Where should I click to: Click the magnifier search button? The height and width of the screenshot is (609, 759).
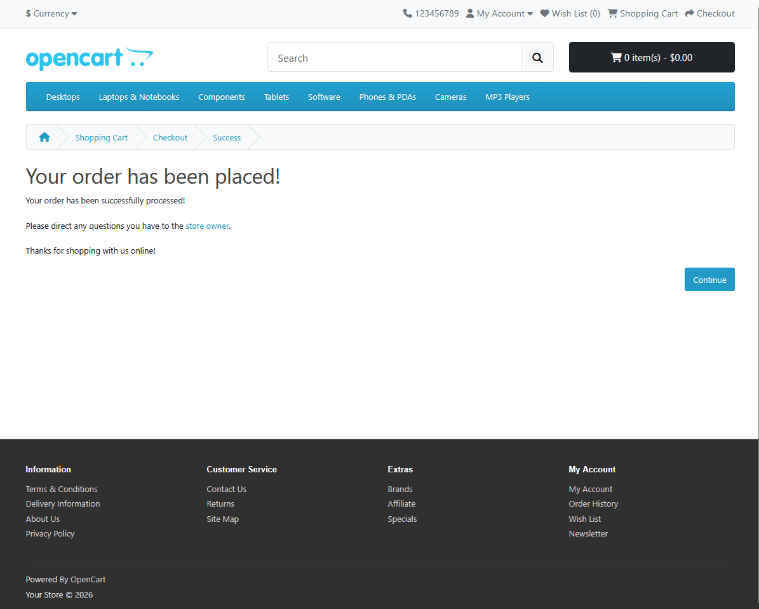[537, 58]
